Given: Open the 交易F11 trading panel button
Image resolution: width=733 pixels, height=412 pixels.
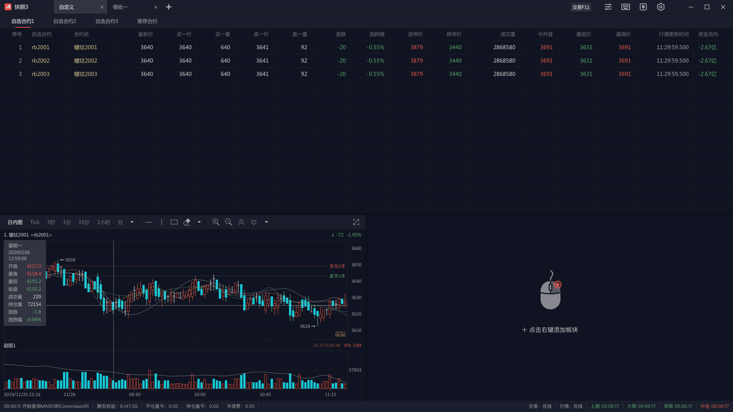Looking at the screenshot, I should pos(581,7).
